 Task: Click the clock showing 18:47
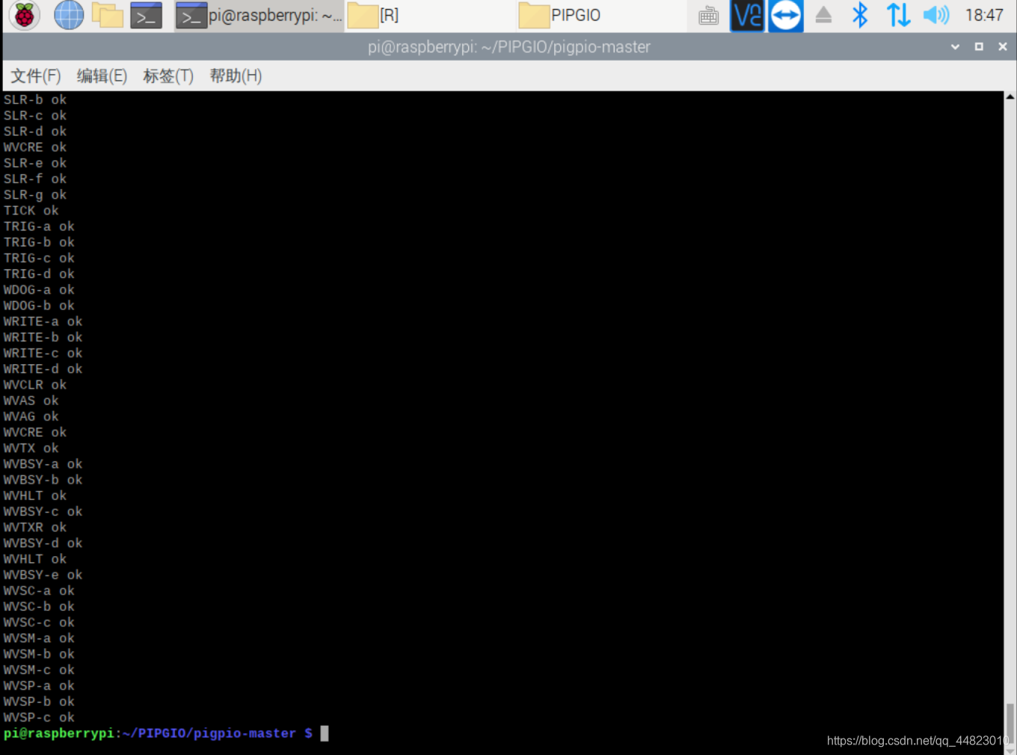point(984,15)
